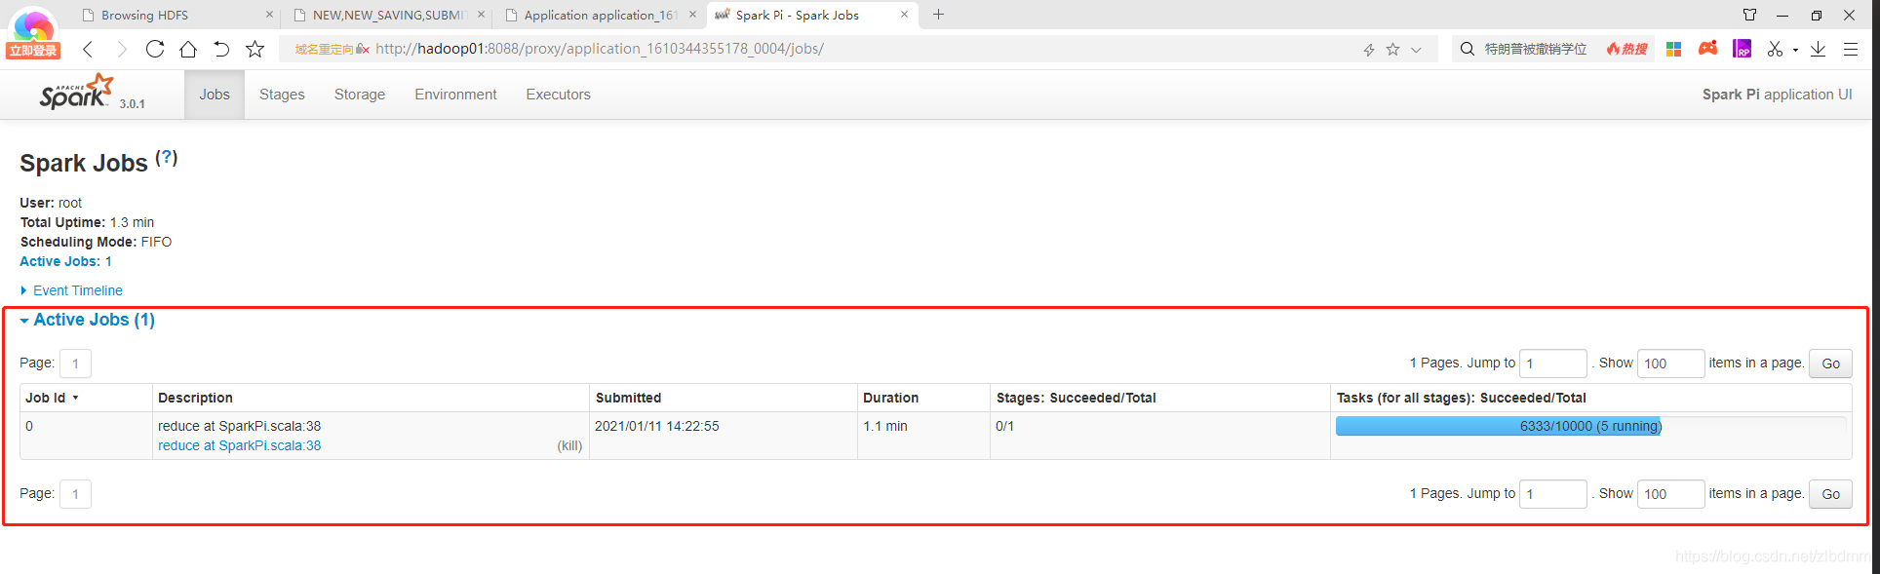This screenshot has width=1880, height=574.
Task: Close the Browsing HDFS tab
Action: click(x=270, y=15)
